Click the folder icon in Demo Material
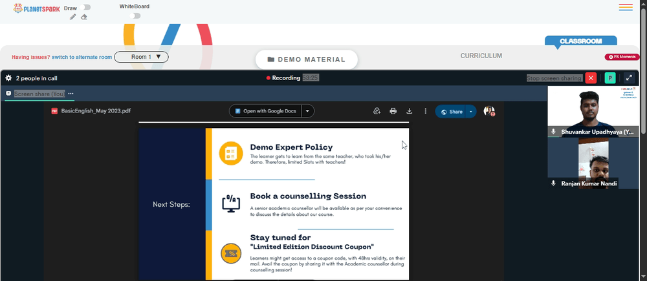Viewport: 647px width, 281px height. 270,59
